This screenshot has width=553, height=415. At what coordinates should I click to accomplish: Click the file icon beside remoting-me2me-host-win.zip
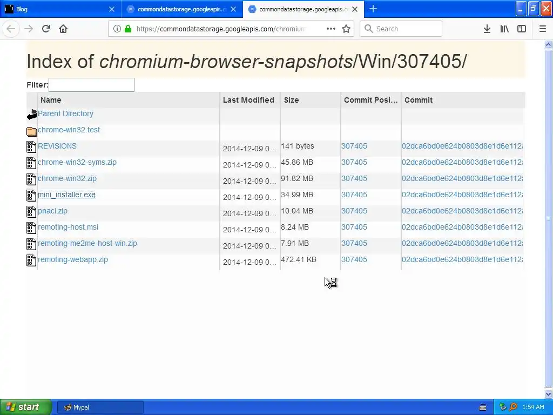[x=31, y=244]
